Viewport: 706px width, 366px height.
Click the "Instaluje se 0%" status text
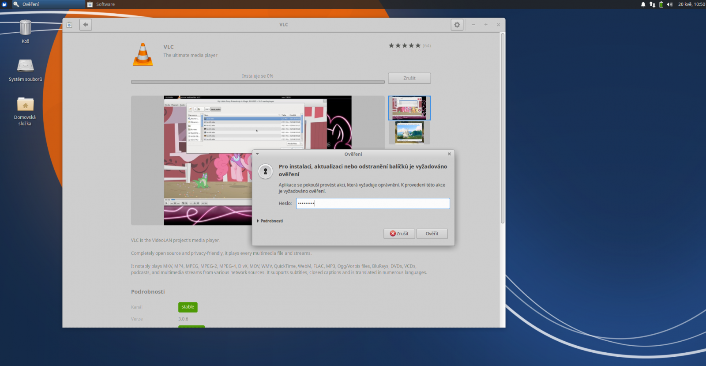(x=258, y=76)
